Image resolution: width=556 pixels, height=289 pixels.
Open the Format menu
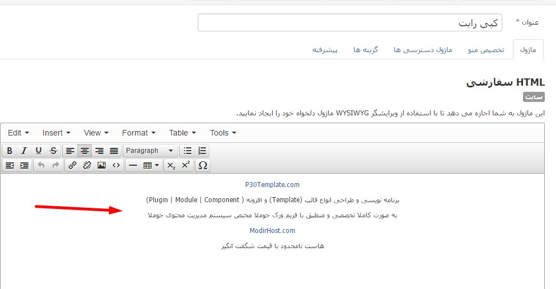point(139,133)
